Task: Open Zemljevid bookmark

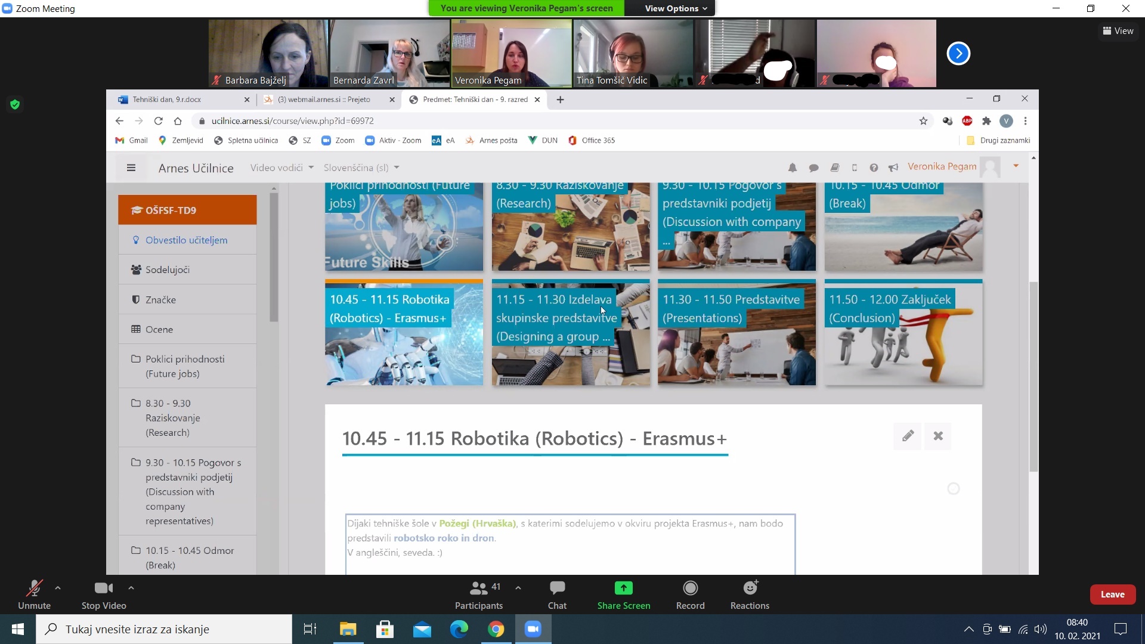Action: (x=181, y=141)
